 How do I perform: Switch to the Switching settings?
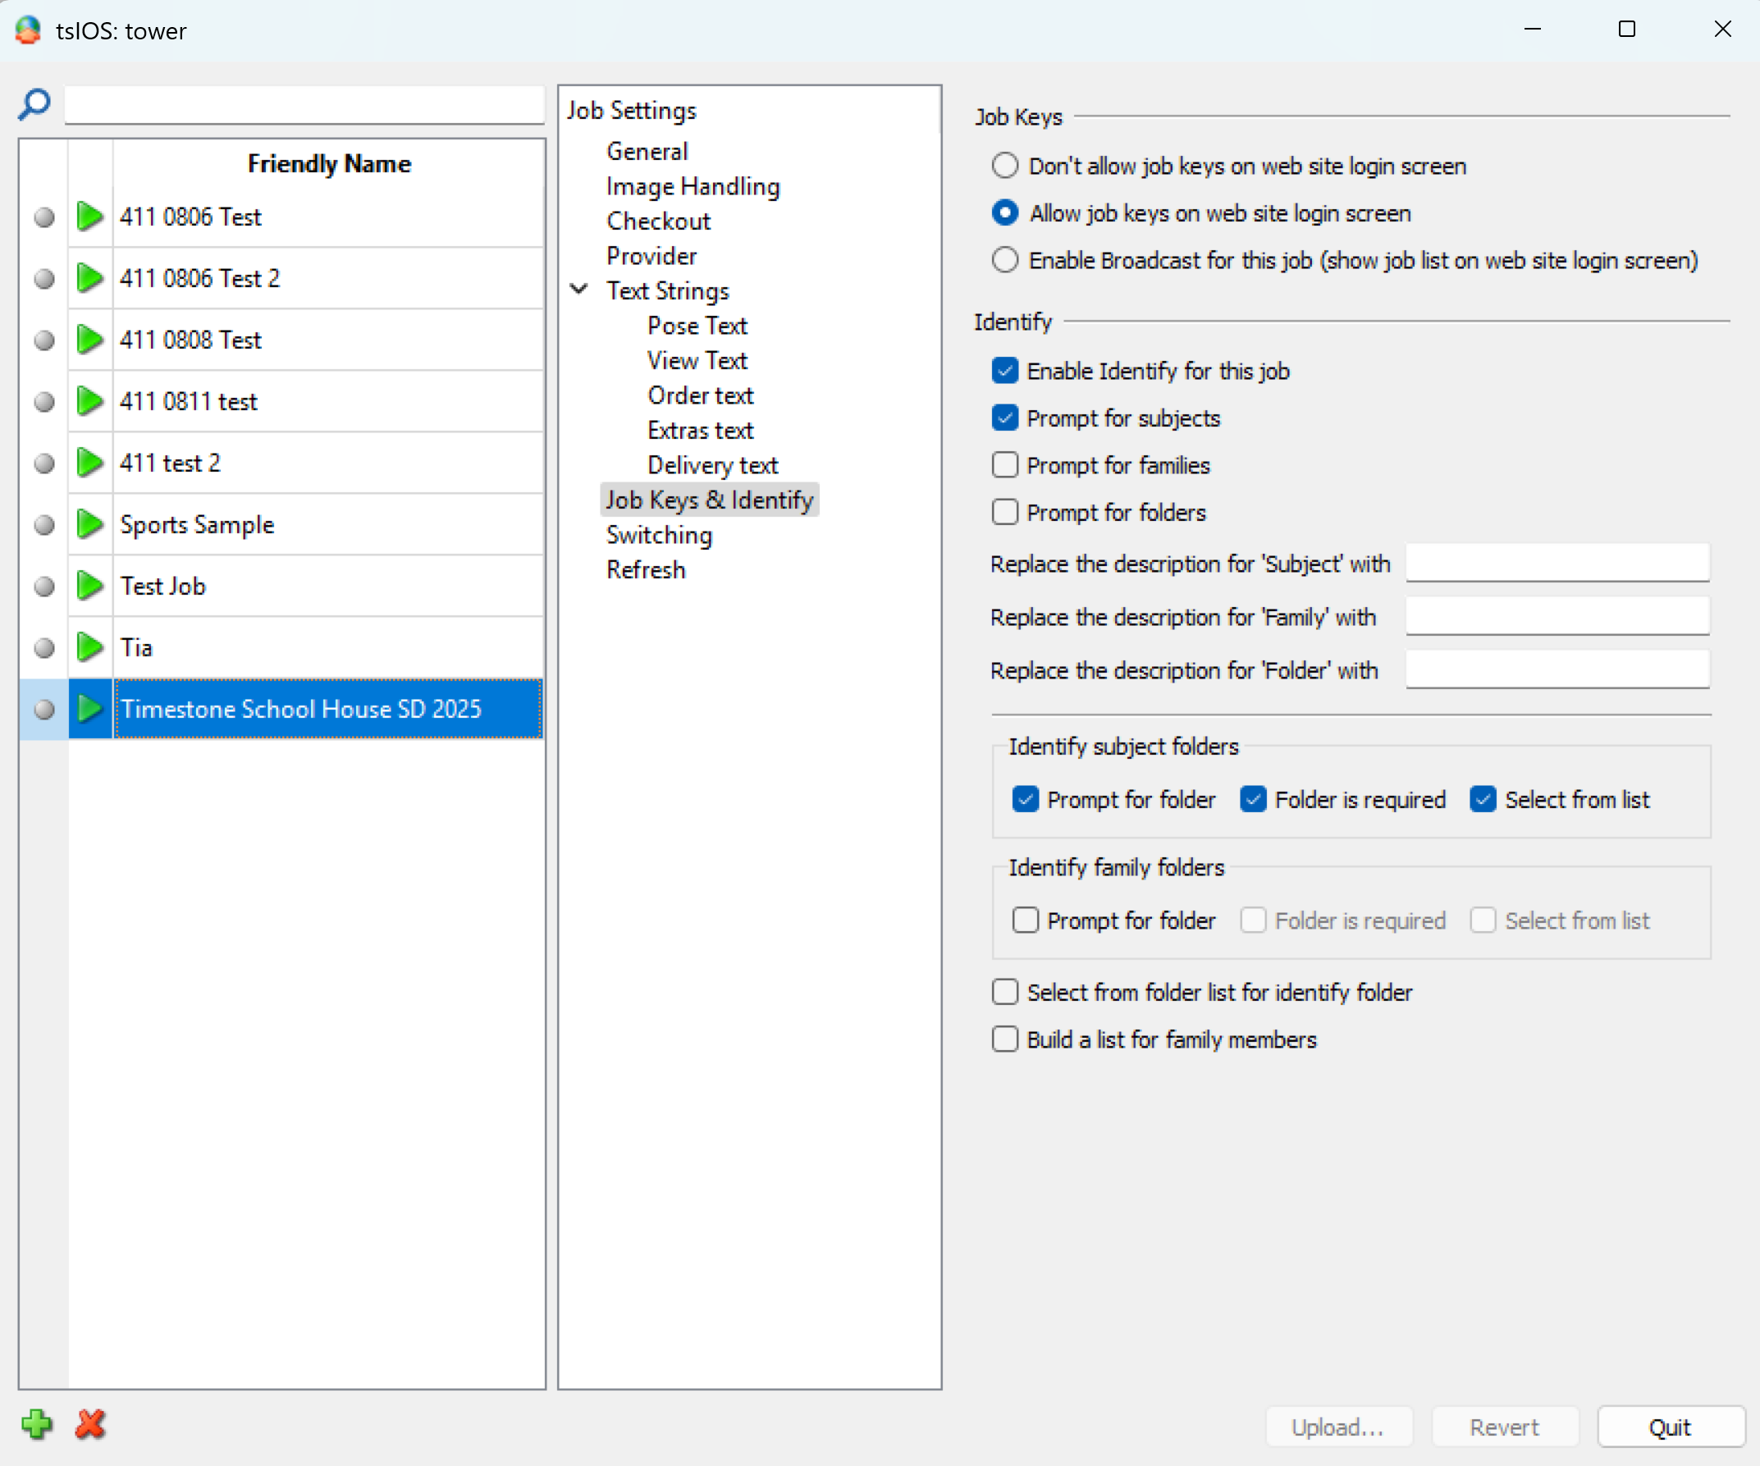pos(659,534)
